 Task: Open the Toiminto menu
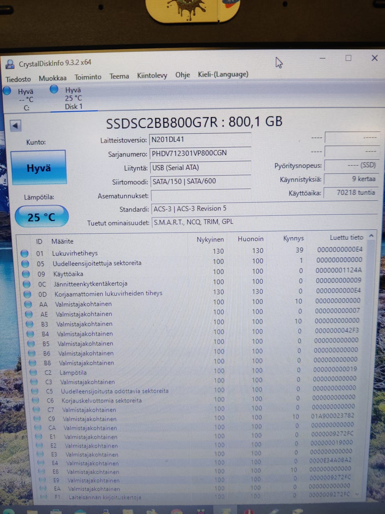click(88, 77)
